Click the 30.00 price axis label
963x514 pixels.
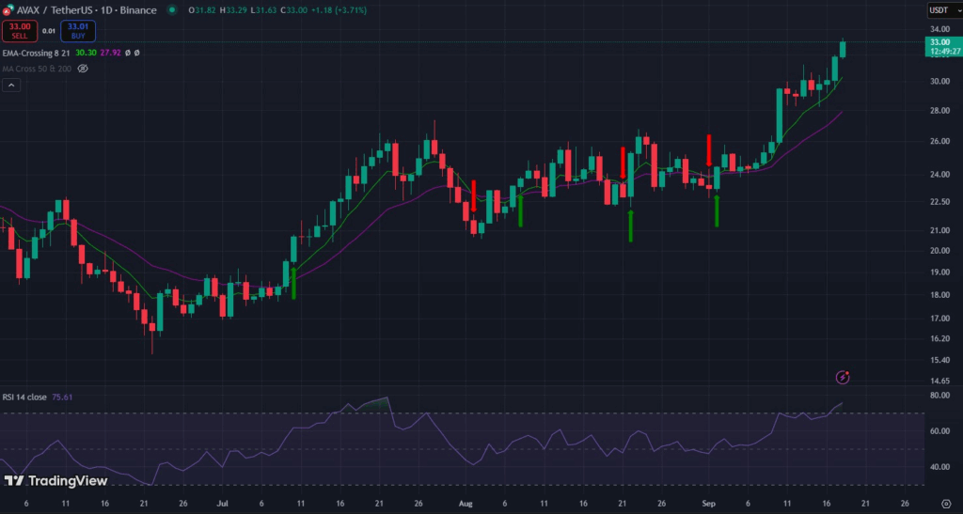(939, 82)
